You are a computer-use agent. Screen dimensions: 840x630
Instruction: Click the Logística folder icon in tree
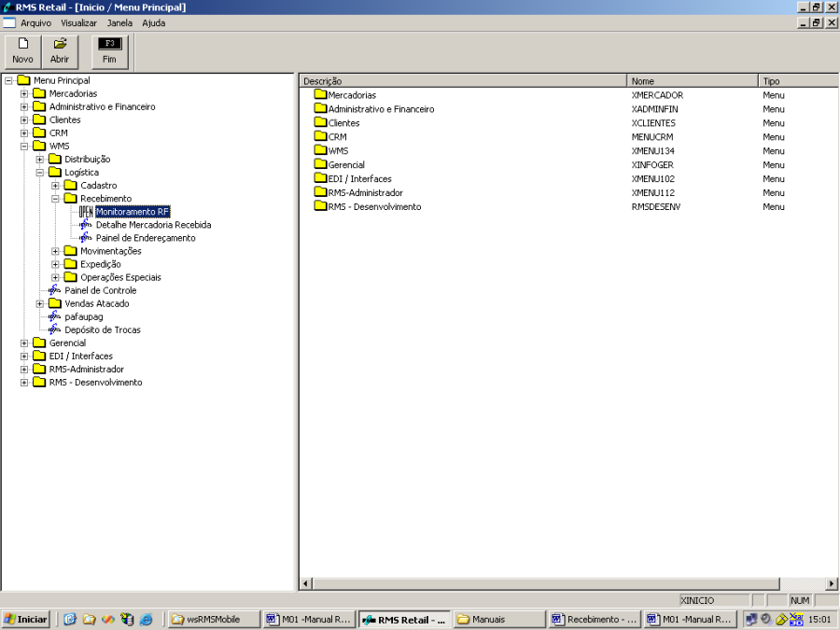(55, 172)
